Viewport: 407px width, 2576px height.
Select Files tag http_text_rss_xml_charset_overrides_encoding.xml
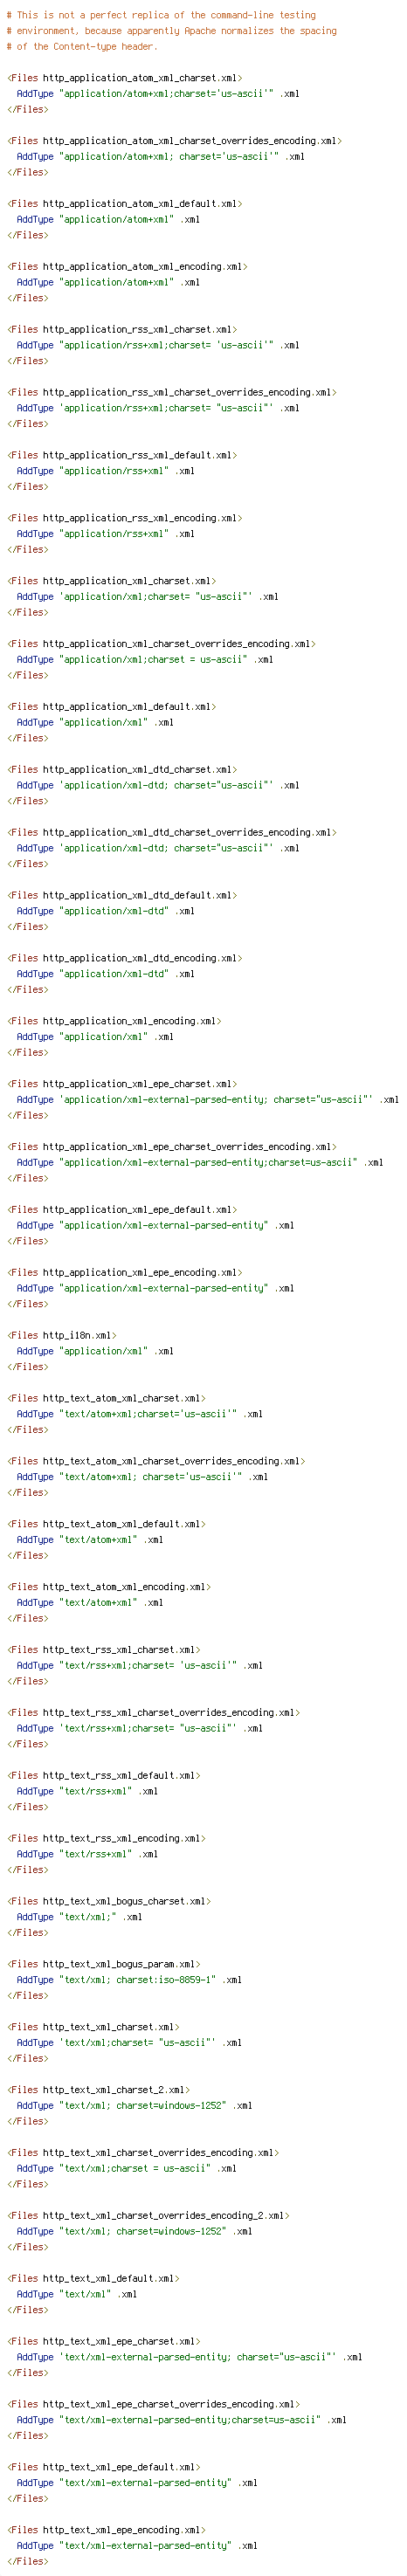click(153, 1713)
